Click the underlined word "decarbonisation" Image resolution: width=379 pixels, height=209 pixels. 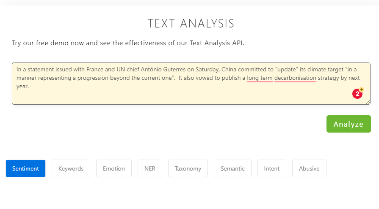click(295, 78)
